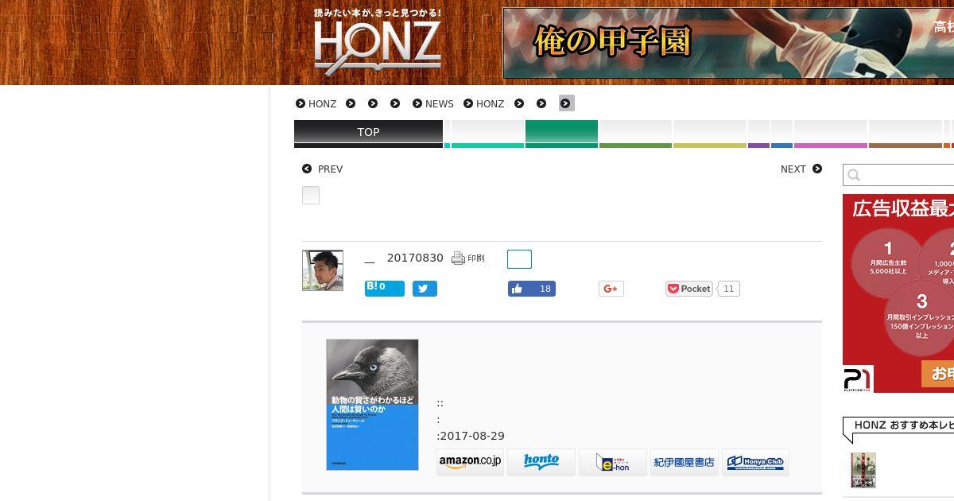Share the article on Twitter

coord(425,289)
